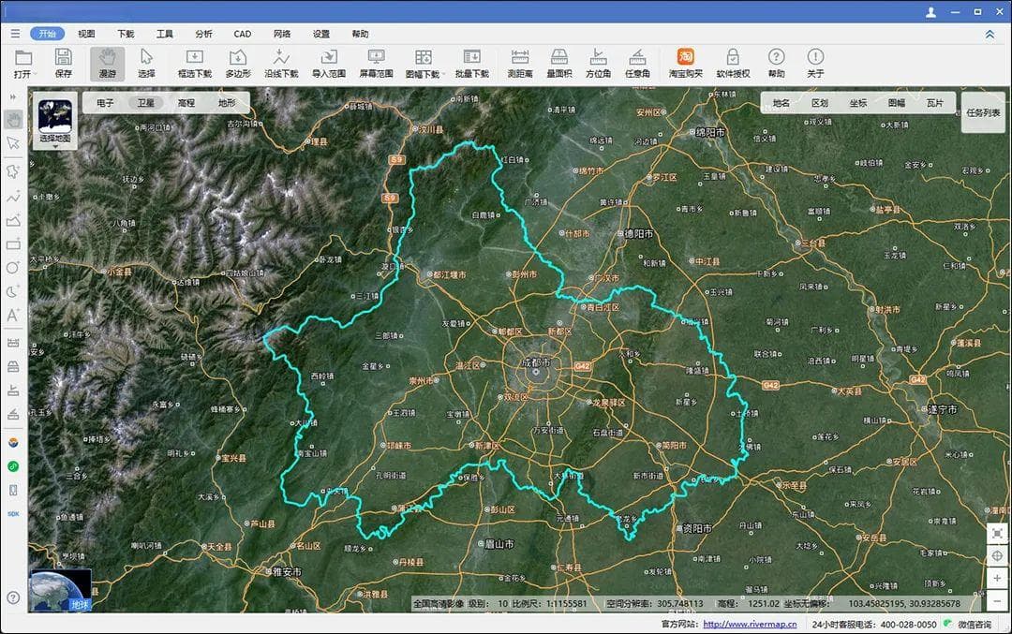Switch map layer to 高程

pyautogui.click(x=186, y=103)
